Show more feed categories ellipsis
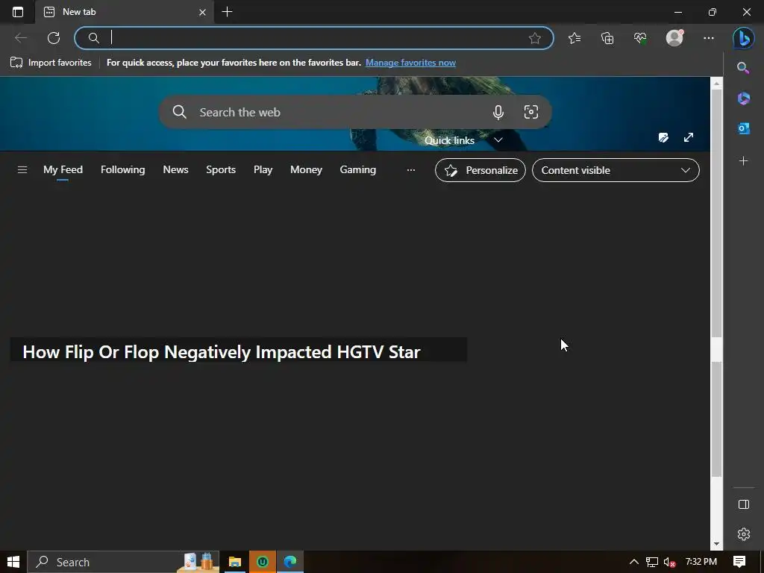764x573 pixels. 411,170
